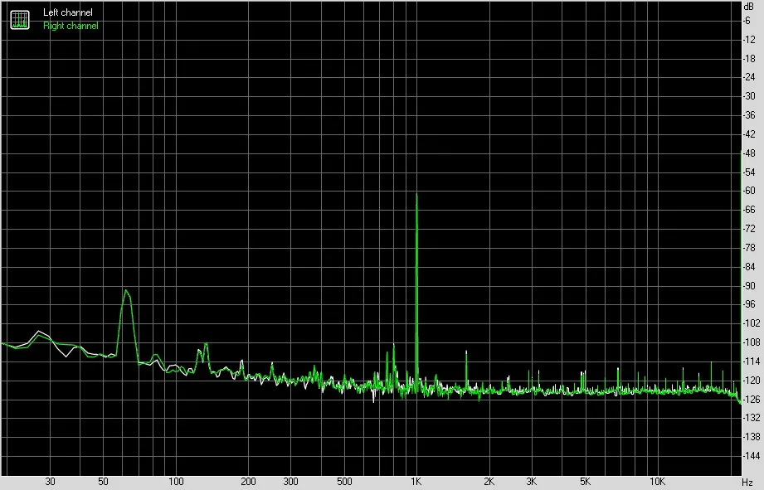Click the "-66" dB axis label
The image size is (764, 490).
tap(749, 210)
